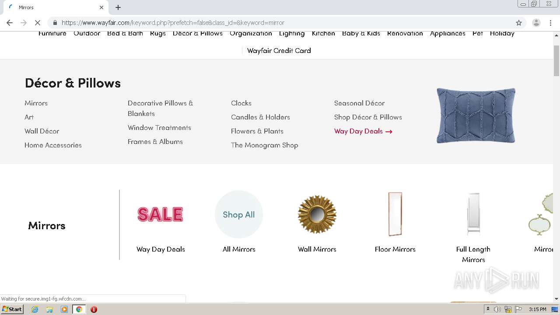This screenshot has height=315, width=560.
Task: Switch to Chrome in the taskbar
Action: click(79, 309)
